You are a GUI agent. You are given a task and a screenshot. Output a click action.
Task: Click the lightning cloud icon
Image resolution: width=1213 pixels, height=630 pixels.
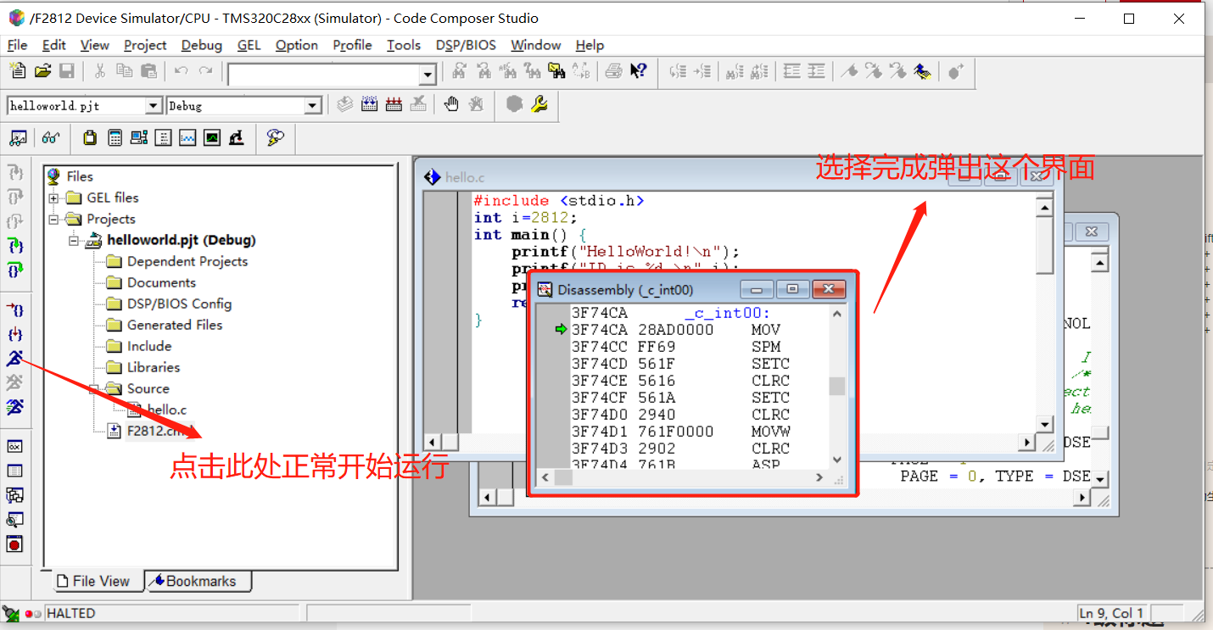276,137
